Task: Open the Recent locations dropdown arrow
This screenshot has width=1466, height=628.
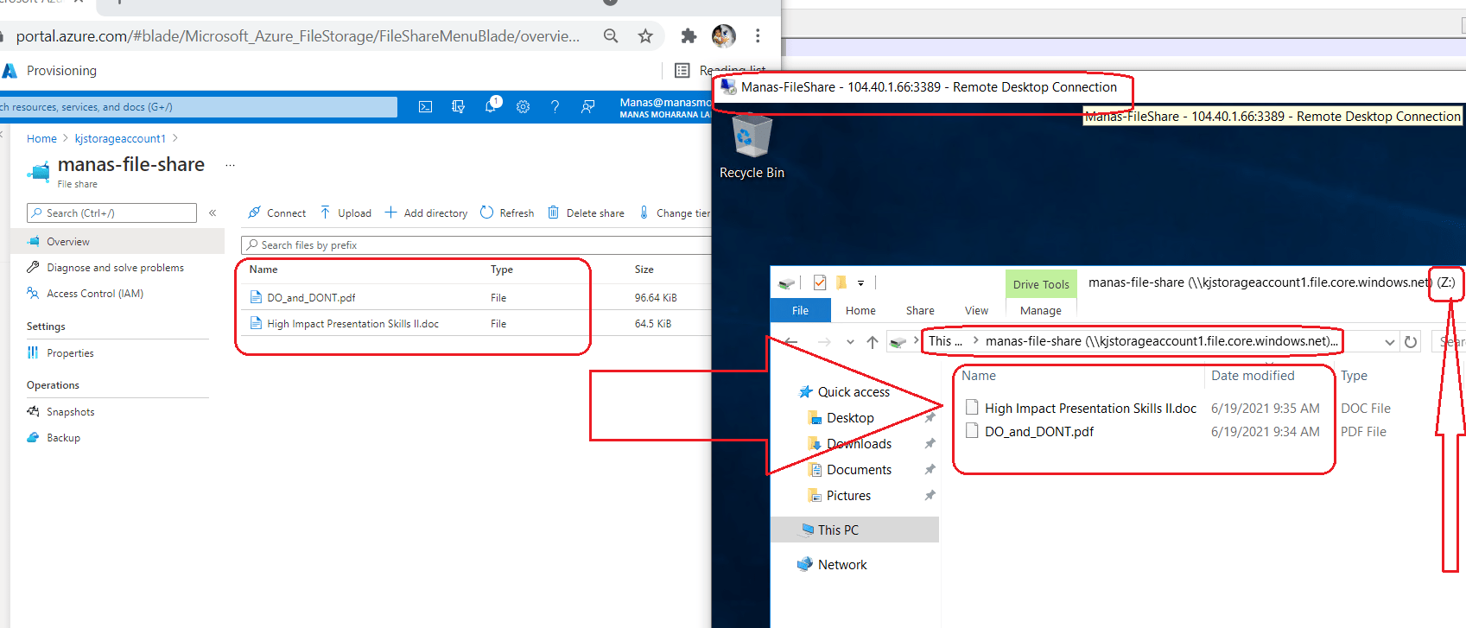Action: pyautogui.click(x=850, y=342)
